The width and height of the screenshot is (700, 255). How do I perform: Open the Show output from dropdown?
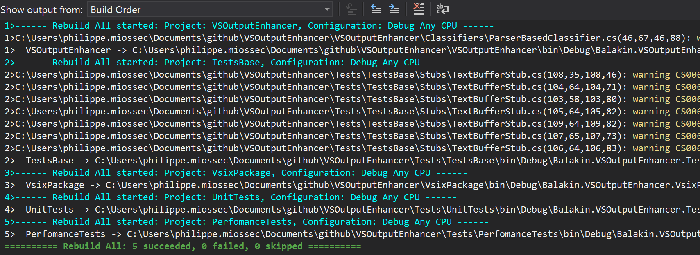click(x=210, y=9)
